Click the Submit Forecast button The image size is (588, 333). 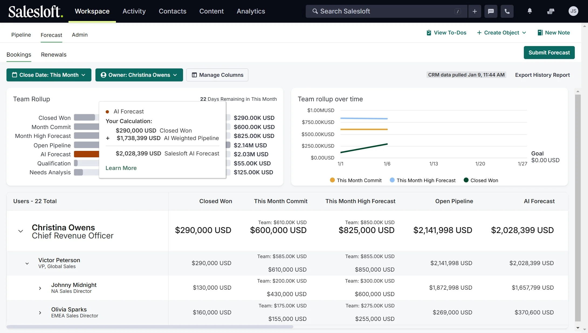(x=549, y=53)
